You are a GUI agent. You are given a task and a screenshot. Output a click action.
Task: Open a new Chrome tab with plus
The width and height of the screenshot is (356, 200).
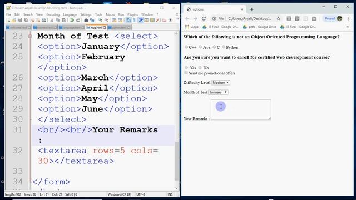click(252, 9)
